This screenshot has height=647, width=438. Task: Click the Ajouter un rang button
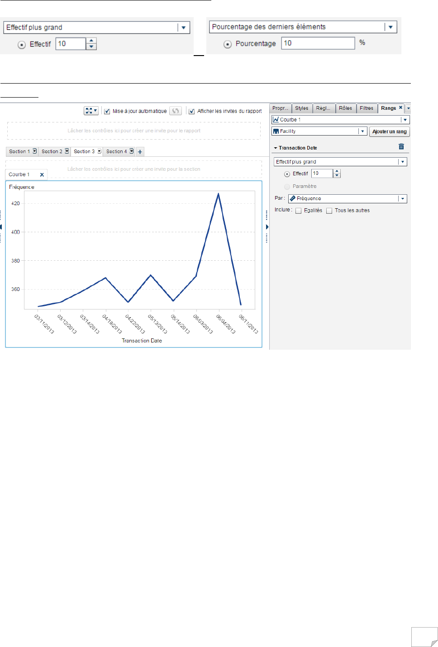coord(390,131)
